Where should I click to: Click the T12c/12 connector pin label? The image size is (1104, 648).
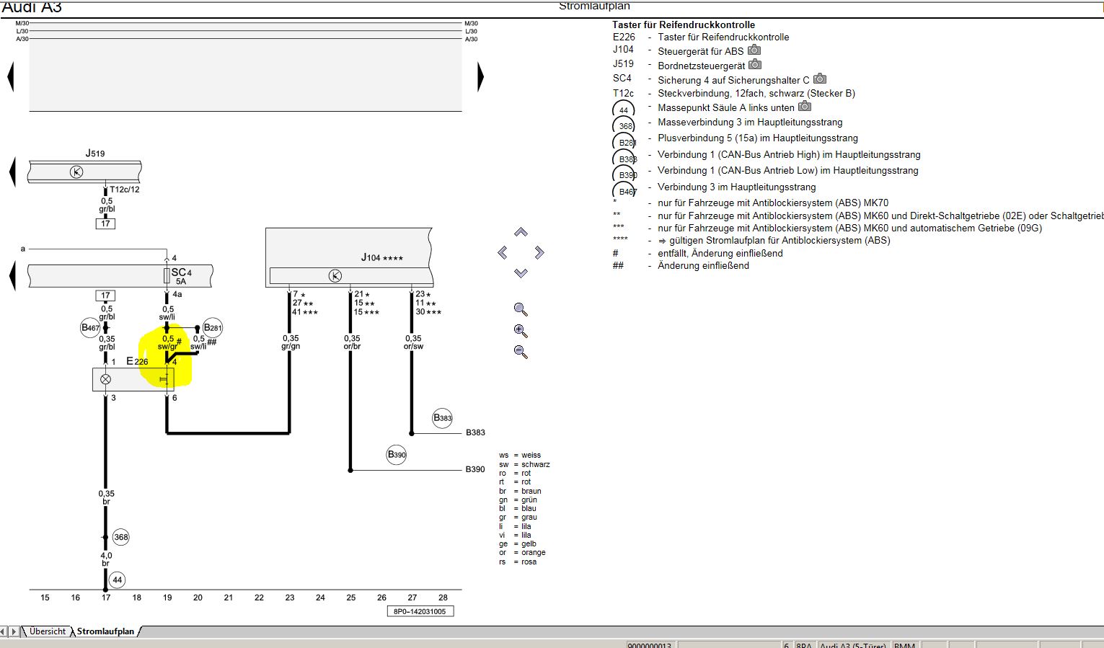(x=125, y=190)
